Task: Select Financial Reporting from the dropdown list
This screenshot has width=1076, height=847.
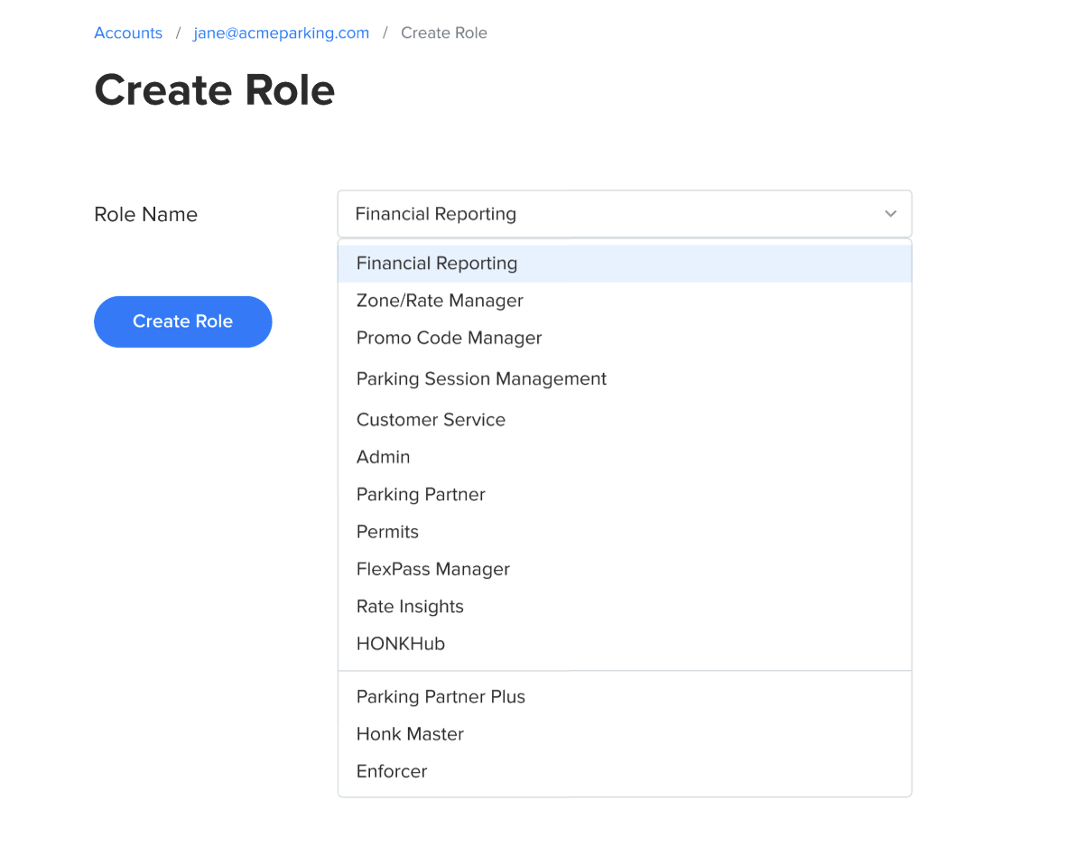Action: tap(437, 264)
